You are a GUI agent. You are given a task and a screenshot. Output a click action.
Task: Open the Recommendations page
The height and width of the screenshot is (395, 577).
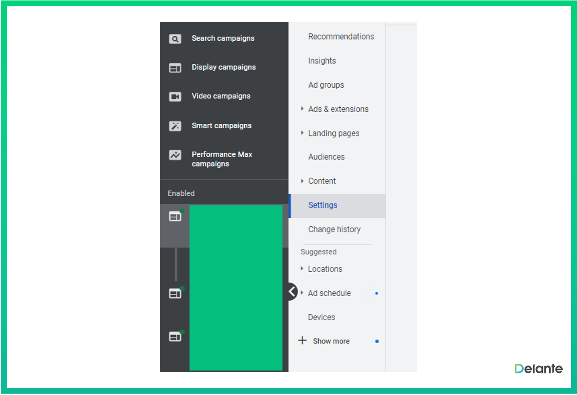pyautogui.click(x=341, y=37)
